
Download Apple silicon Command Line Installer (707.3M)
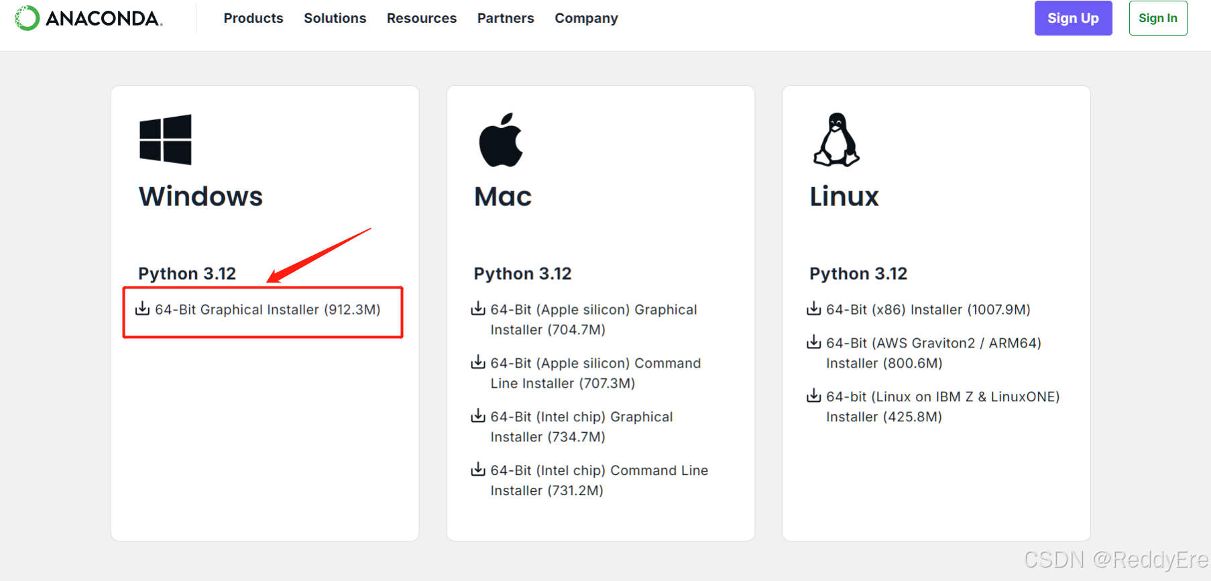595,373
